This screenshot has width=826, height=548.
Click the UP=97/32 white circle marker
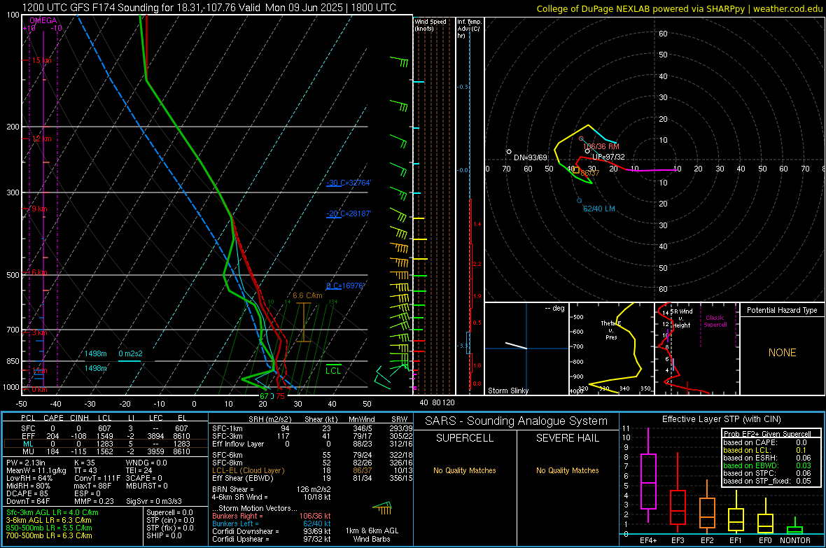pos(587,151)
